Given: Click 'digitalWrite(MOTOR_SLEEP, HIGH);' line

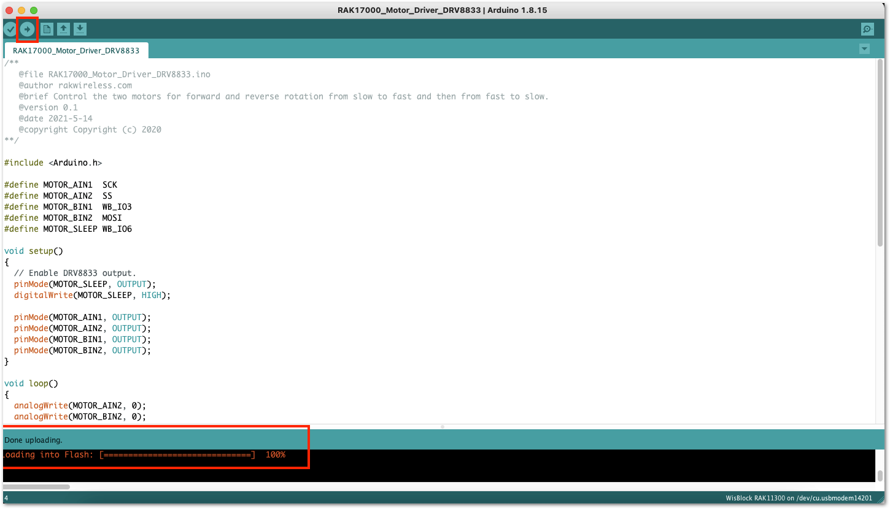Looking at the screenshot, I should pyautogui.click(x=92, y=295).
